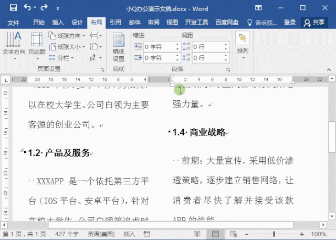Increase the spacing-before value
The width and height of the screenshot is (336, 240).
click(x=226, y=45)
